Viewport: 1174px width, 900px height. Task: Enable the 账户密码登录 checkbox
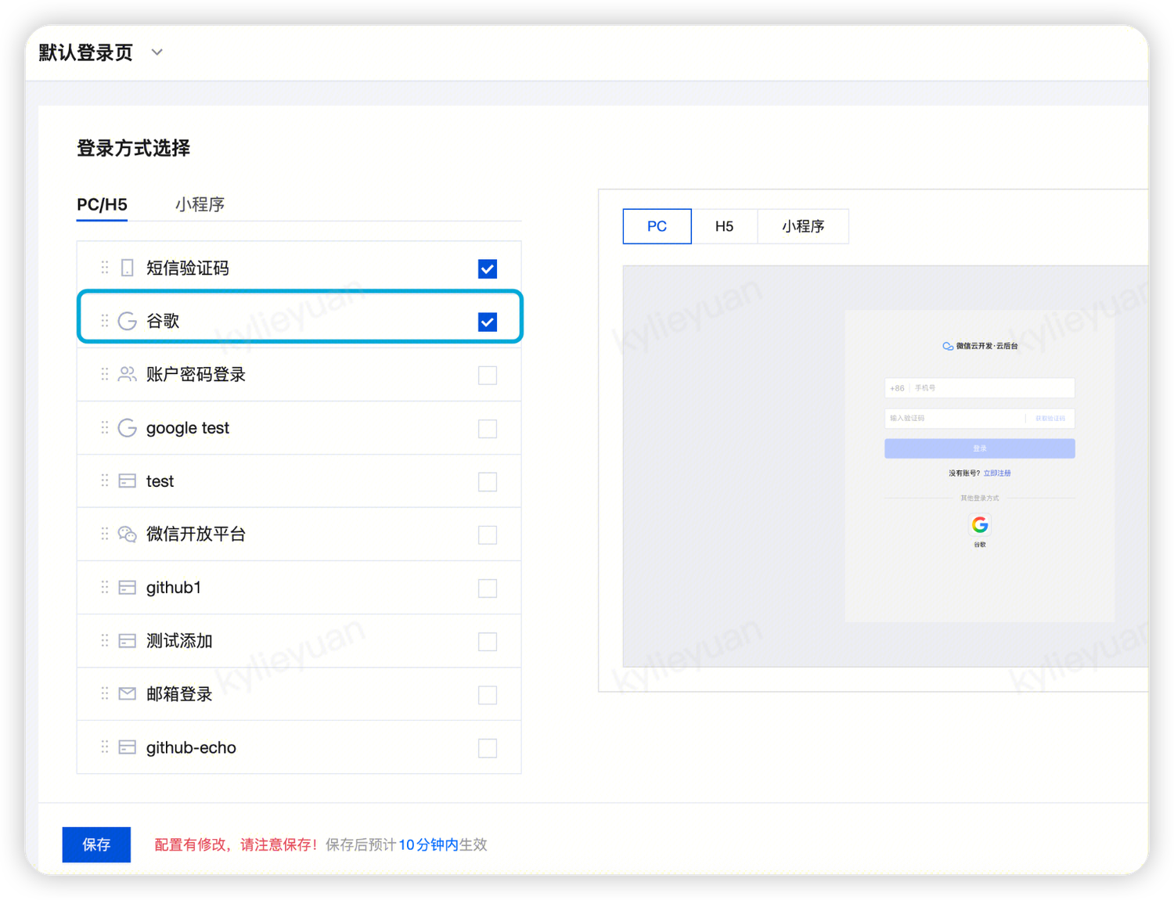(x=487, y=375)
